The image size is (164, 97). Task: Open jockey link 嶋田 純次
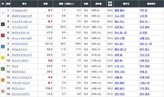click(120, 89)
